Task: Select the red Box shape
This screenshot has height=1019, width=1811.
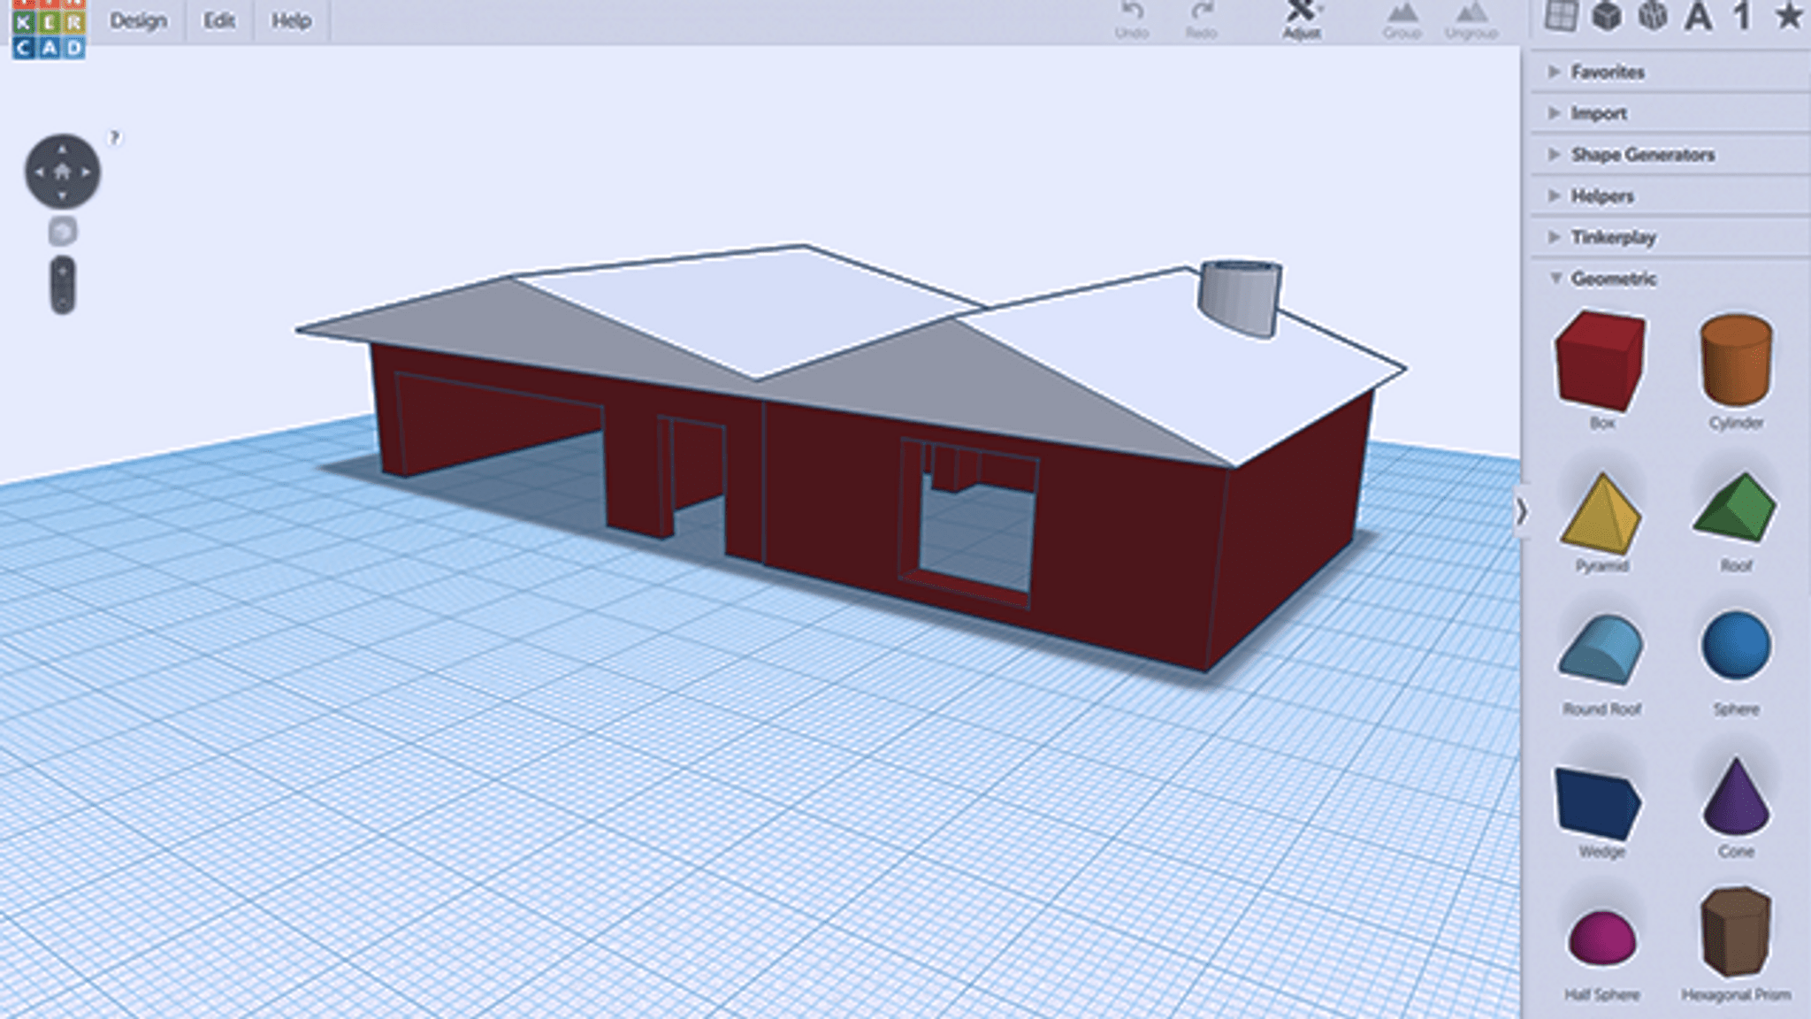Action: point(1601,361)
